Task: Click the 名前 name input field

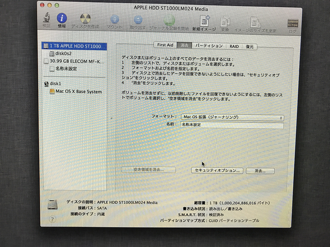Action: pyautogui.click(x=232, y=125)
